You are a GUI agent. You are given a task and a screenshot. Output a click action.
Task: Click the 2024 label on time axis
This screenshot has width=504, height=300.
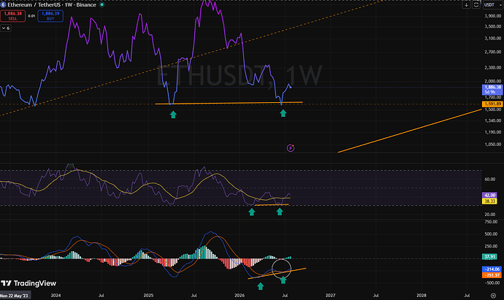tap(56, 295)
